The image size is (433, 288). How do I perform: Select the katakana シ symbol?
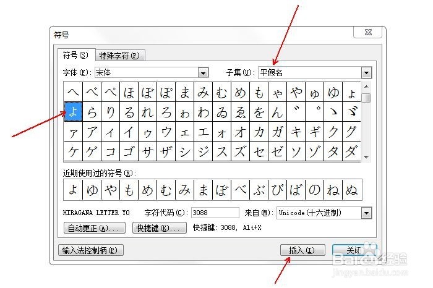pos(185,151)
